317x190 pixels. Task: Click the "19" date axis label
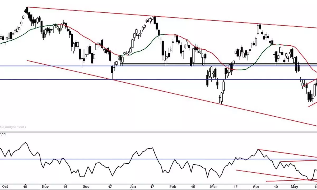click(276, 186)
